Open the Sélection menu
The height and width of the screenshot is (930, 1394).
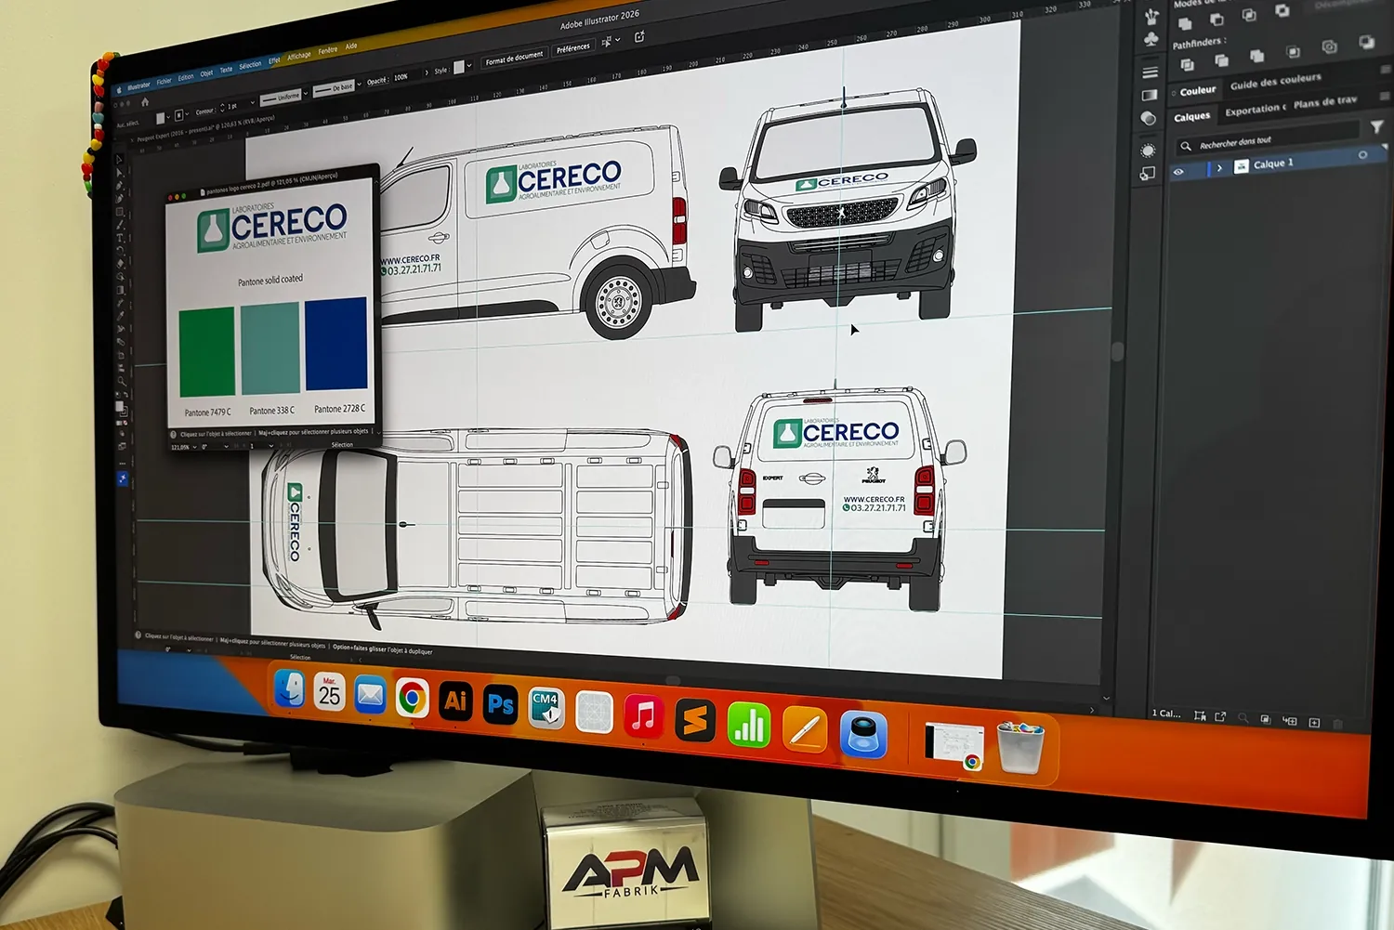[250, 66]
